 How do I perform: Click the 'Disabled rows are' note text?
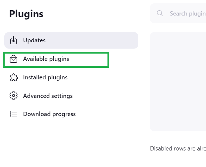click(x=178, y=148)
